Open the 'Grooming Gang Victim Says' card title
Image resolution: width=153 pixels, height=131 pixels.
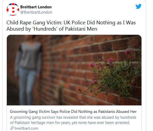coord(73,112)
